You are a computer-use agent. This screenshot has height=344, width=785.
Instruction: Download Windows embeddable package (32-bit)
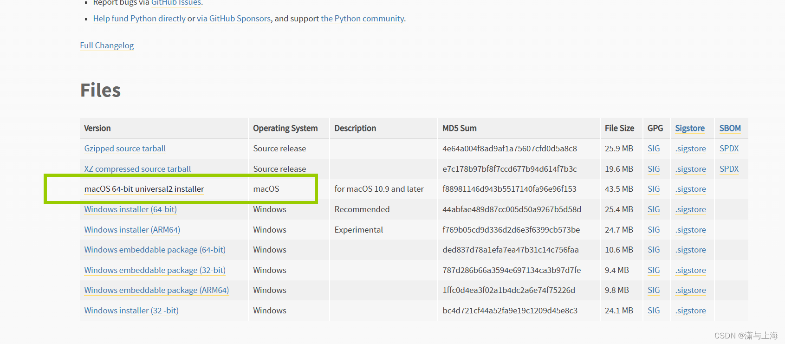(x=155, y=270)
